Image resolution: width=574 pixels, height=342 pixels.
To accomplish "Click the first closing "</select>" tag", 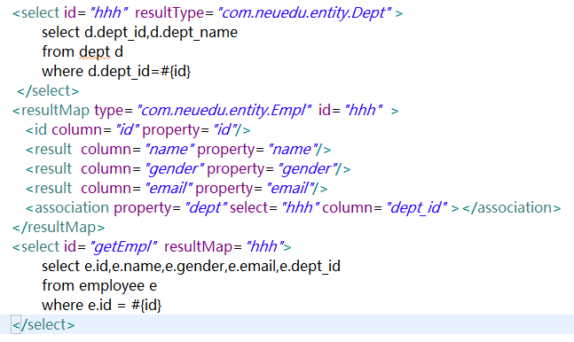I will (x=48, y=90).
